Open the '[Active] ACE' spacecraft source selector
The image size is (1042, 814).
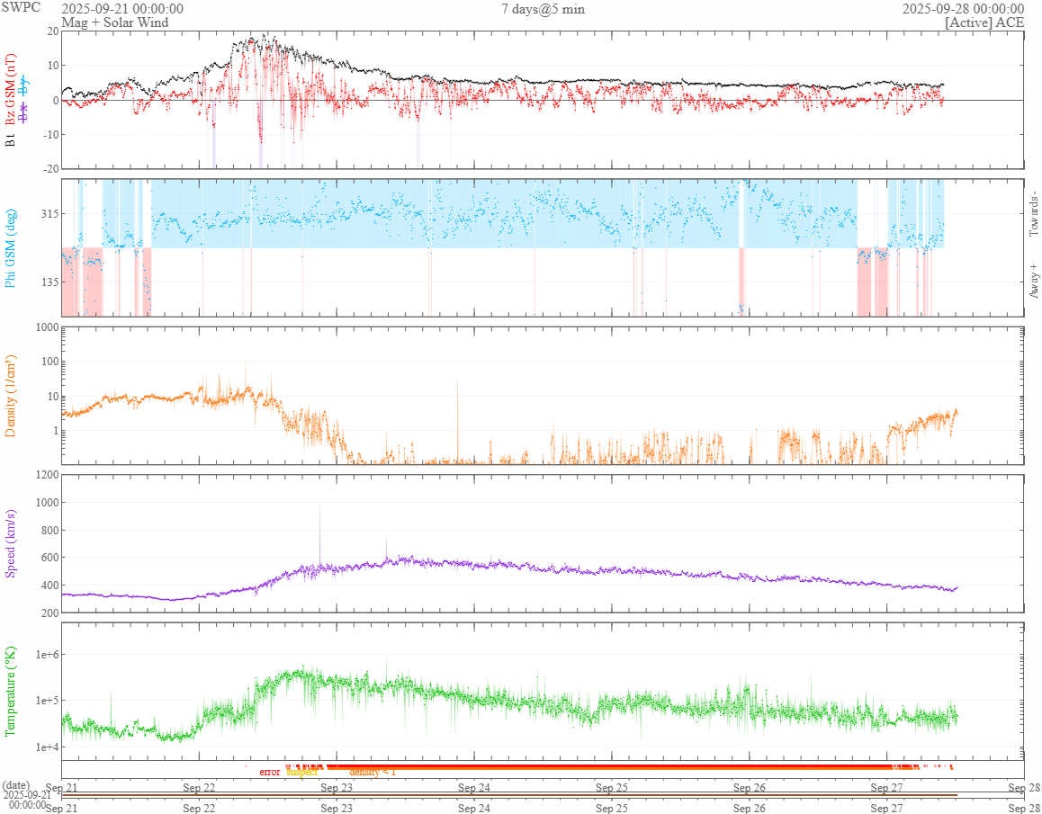coord(984,22)
